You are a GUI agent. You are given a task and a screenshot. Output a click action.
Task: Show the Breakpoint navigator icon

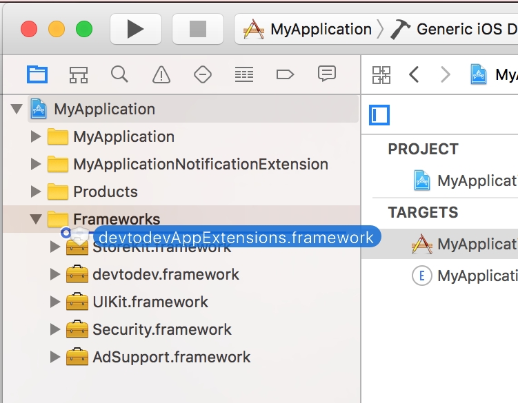point(285,74)
